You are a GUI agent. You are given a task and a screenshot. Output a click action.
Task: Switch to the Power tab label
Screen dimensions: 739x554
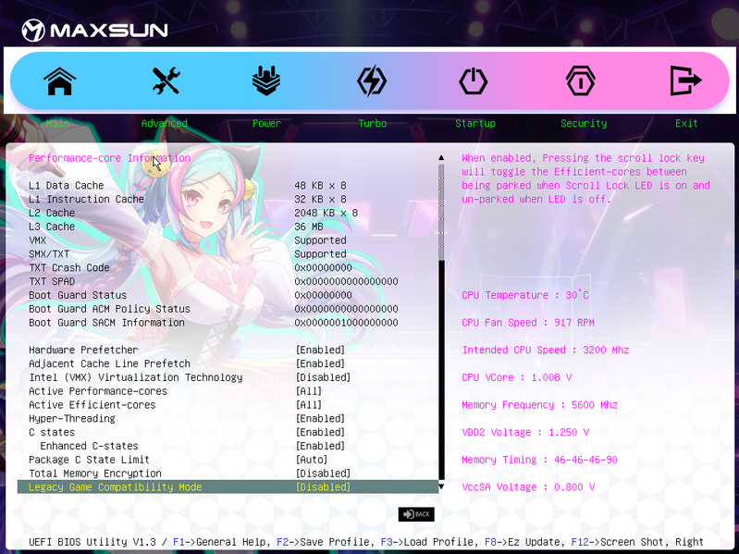(266, 123)
